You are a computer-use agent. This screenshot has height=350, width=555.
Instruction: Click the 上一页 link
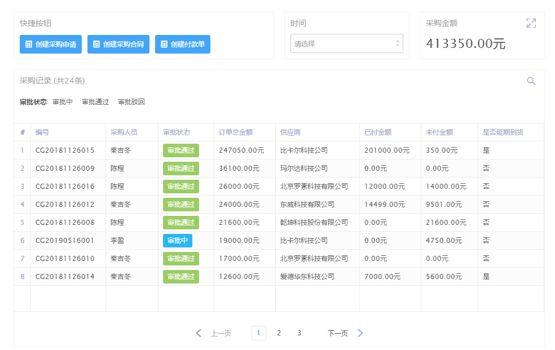point(221,333)
